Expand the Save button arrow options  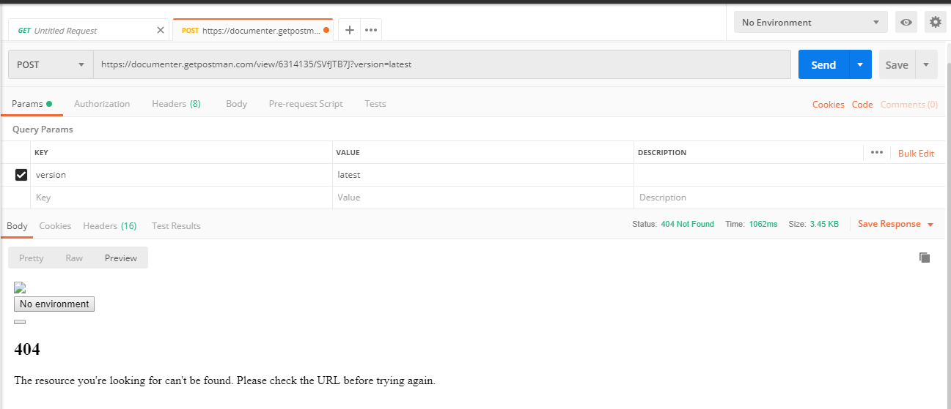926,64
